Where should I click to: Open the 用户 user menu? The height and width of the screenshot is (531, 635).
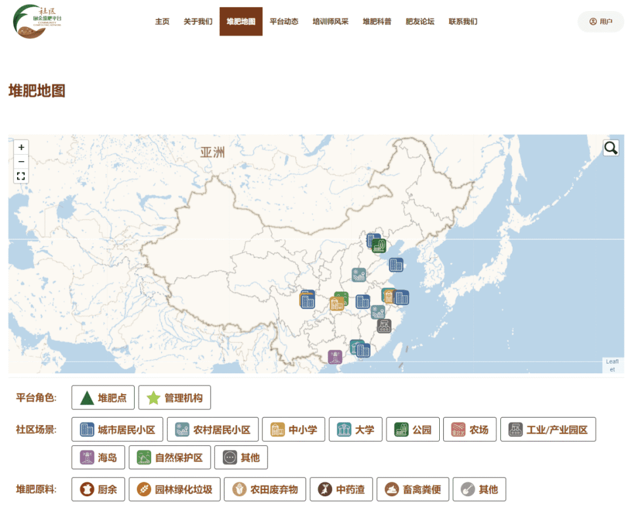600,22
